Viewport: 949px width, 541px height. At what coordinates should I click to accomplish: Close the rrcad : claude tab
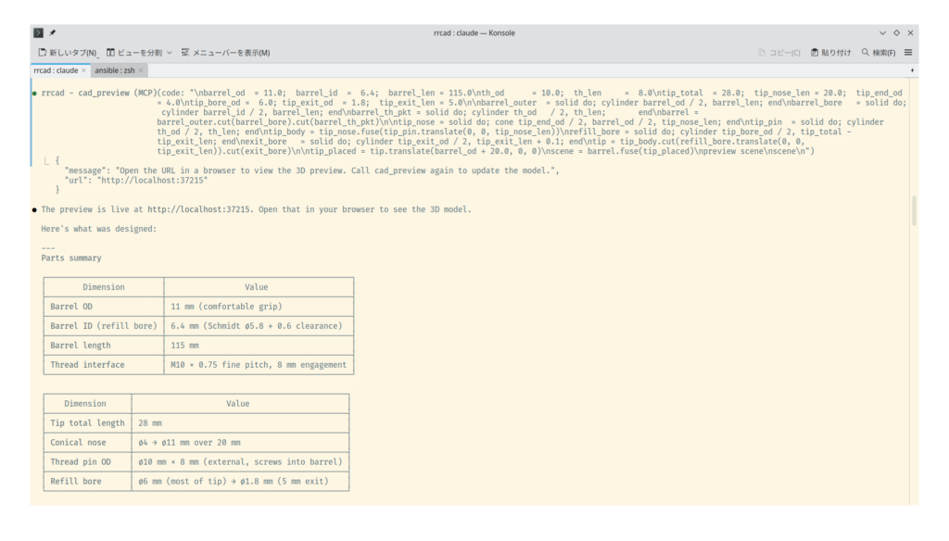tap(83, 70)
